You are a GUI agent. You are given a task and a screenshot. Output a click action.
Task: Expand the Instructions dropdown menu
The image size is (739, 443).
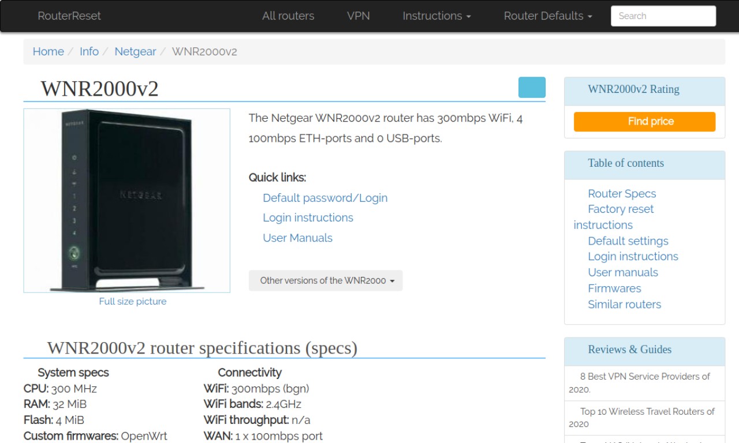click(436, 16)
